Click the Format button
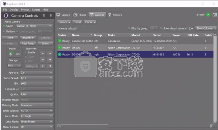 [77, 22]
